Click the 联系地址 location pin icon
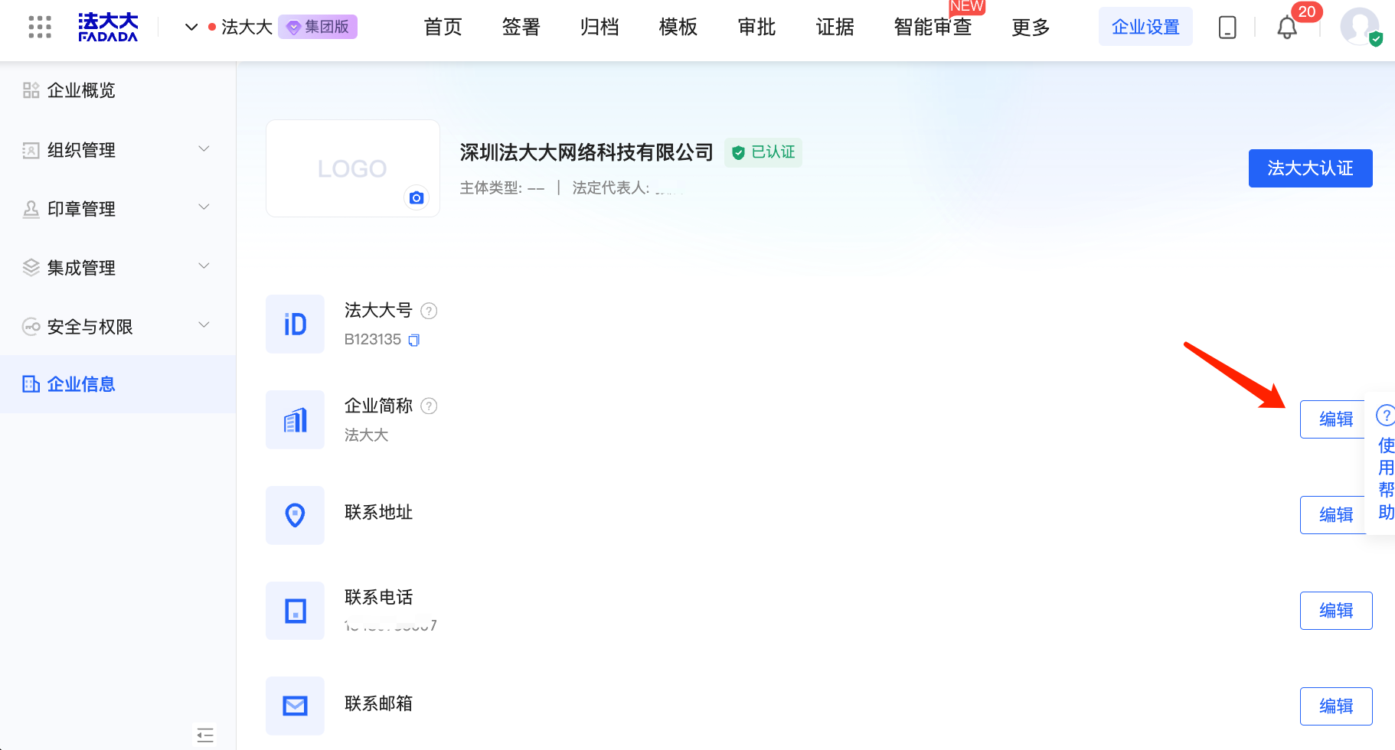 coord(296,515)
